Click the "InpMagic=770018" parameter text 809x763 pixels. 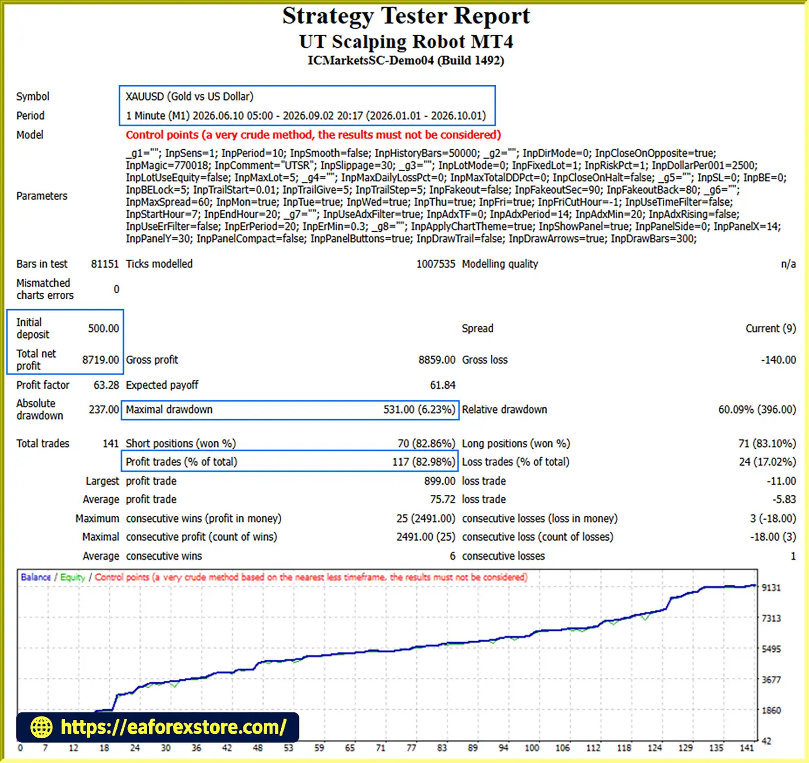(168, 165)
